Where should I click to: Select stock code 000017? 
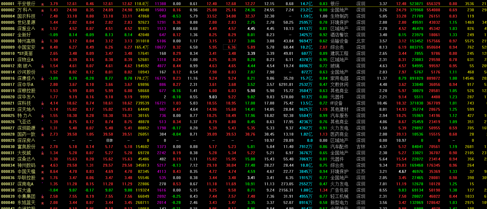point(8,84)
